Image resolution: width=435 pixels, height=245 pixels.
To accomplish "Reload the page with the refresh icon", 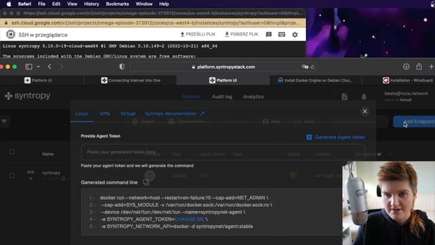I will [313, 67].
